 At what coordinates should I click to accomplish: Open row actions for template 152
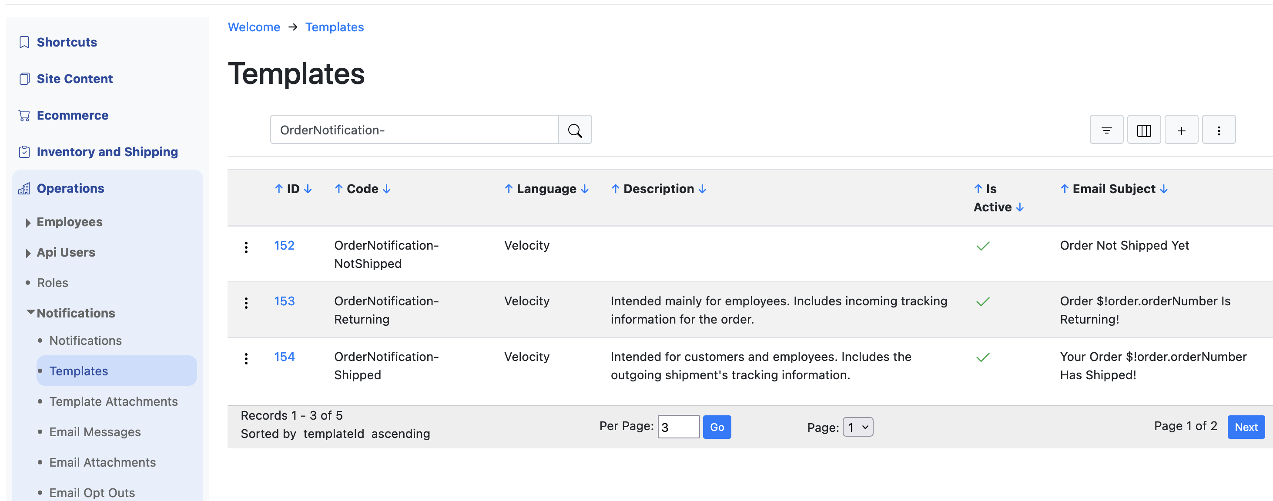click(x=246, y=247)
